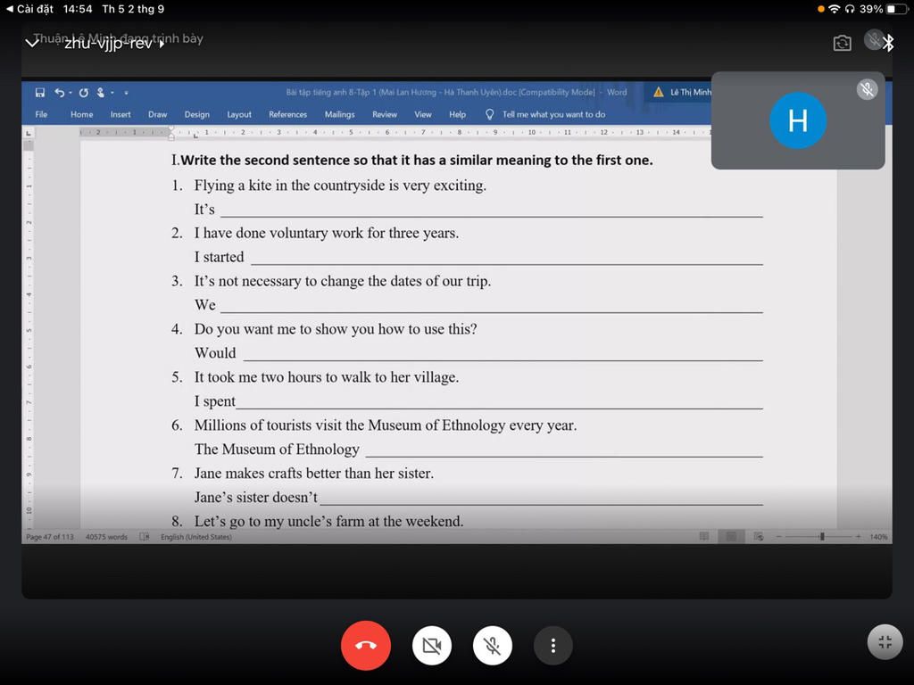Image resolution: width=914 pixels, height=685 pixels.
Task: Click the '40575 words' count in status bar
Action: [106, 536]
